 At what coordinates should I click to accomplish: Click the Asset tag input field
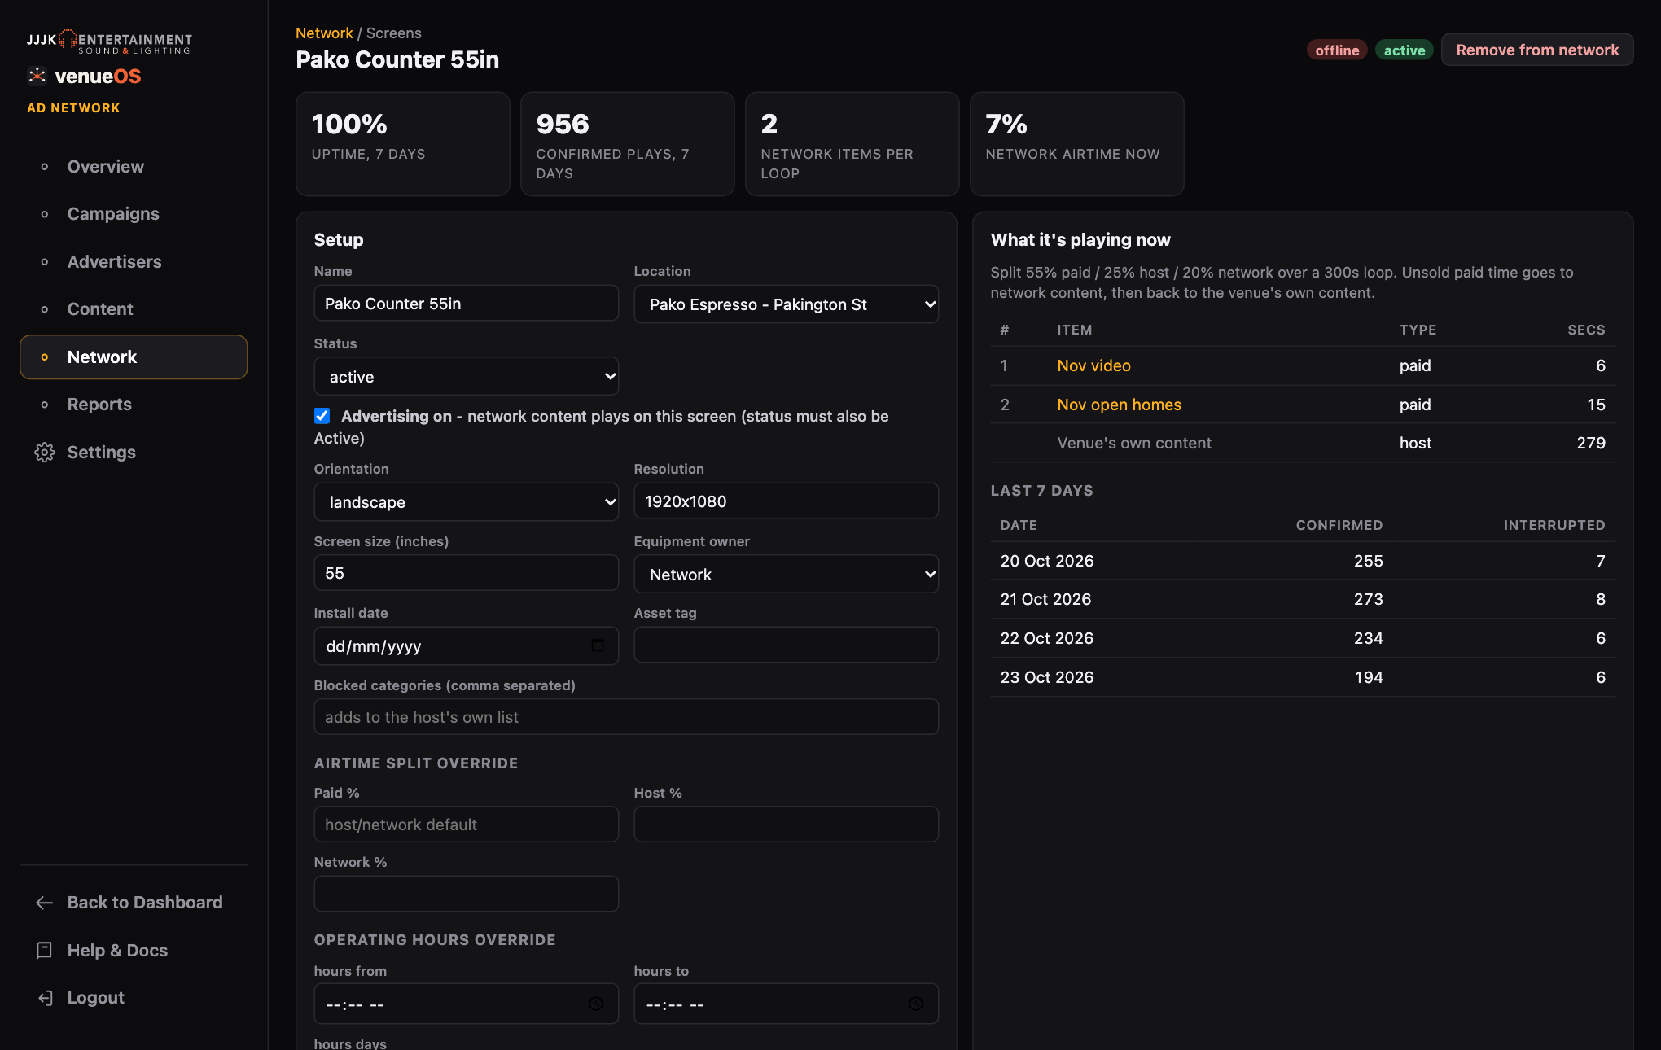(x=786, y=645)
